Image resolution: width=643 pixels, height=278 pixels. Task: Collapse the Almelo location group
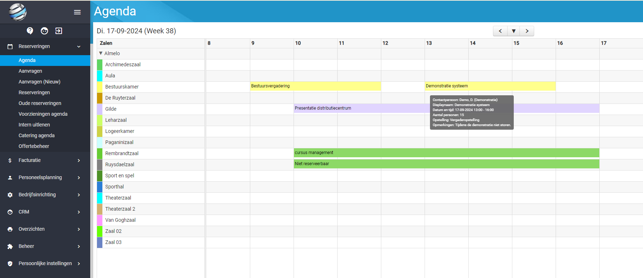click(x=101, y=53)
